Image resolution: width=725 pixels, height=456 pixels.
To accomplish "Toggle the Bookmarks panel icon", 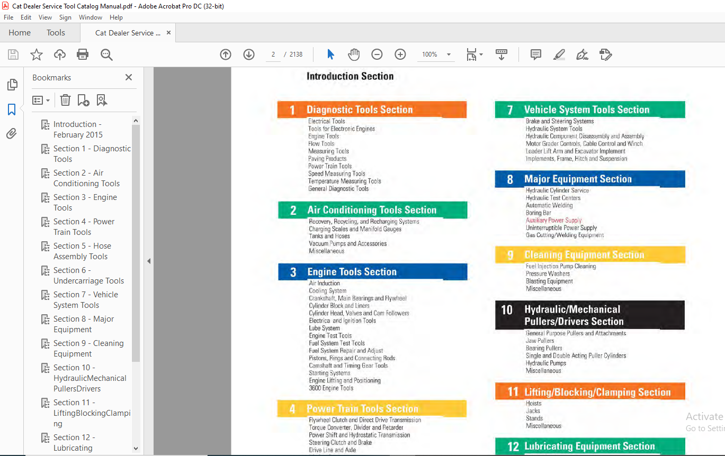I will click(12, 110).
